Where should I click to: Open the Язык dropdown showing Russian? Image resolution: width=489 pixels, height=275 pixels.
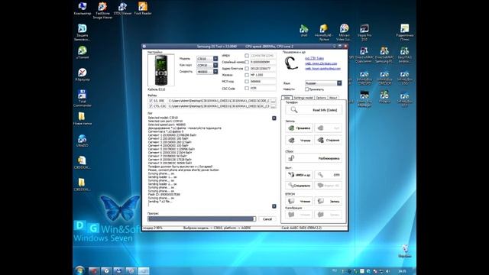coord(323,83)
